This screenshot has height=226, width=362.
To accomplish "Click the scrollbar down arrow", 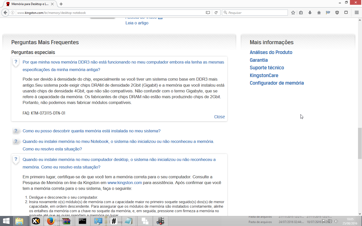I will [x=360, y=214].
